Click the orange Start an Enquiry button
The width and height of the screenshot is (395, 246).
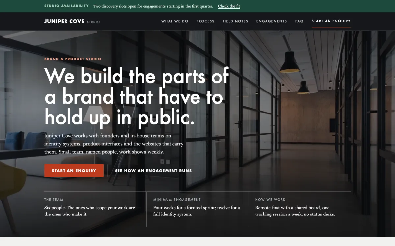pyautogui.click(x=74, y=171)
